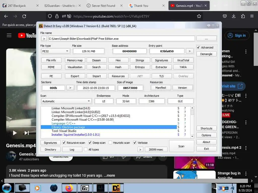Viewport: 258px width, 193px height.
Task: Click the system tray volume icon
Action: (233, 188)
